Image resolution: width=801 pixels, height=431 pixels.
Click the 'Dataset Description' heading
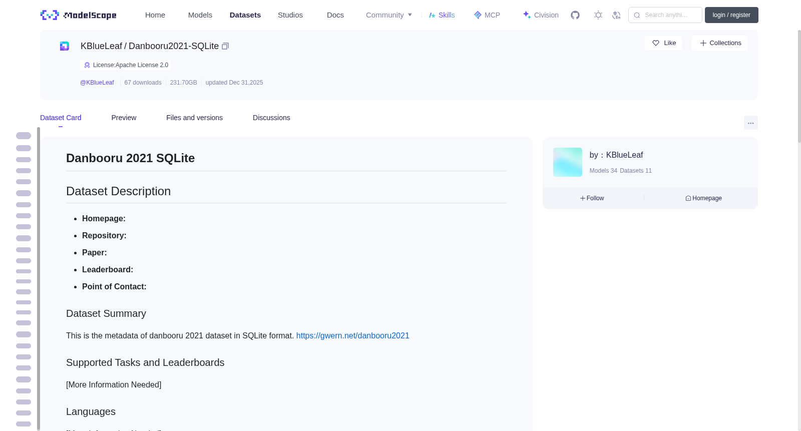[118, 191]
